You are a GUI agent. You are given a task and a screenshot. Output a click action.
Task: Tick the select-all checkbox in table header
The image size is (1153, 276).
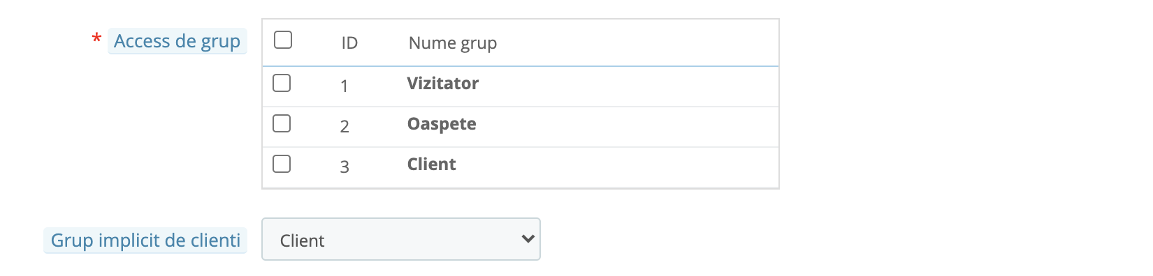(x=283, y=40)
